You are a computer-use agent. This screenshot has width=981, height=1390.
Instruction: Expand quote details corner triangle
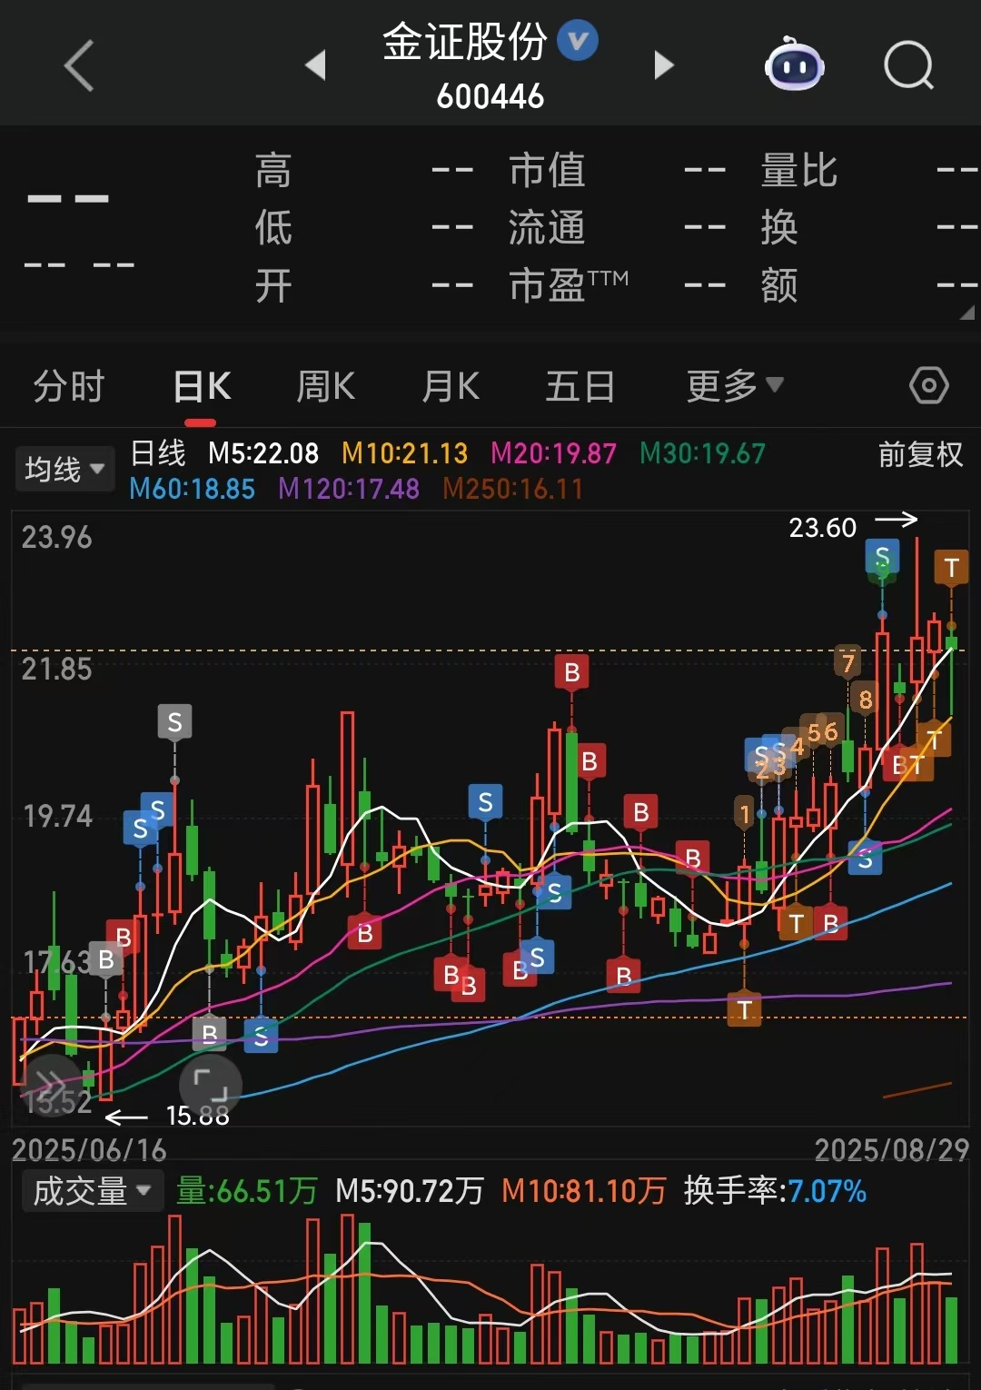966,313
